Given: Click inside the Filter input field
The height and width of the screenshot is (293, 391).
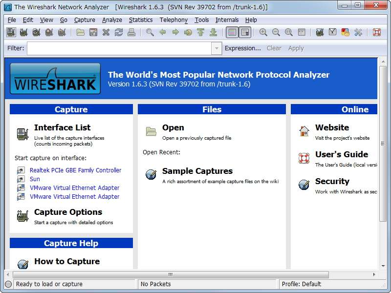Looking at the screenshot, I should tap(117, 48).
